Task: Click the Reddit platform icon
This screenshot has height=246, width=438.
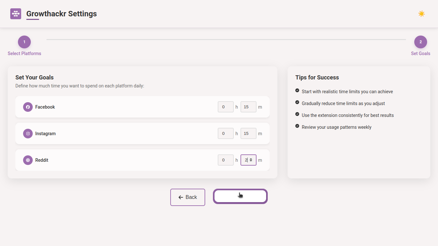Action: pyautogui.click(x=28, y=160)
